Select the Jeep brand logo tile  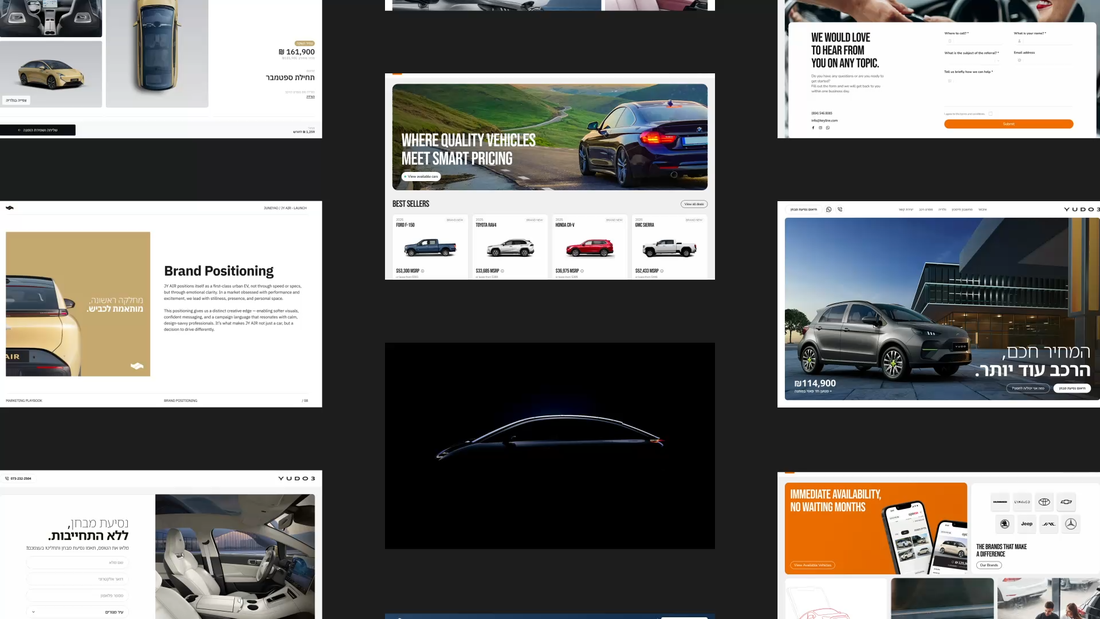click(1027, 524)
